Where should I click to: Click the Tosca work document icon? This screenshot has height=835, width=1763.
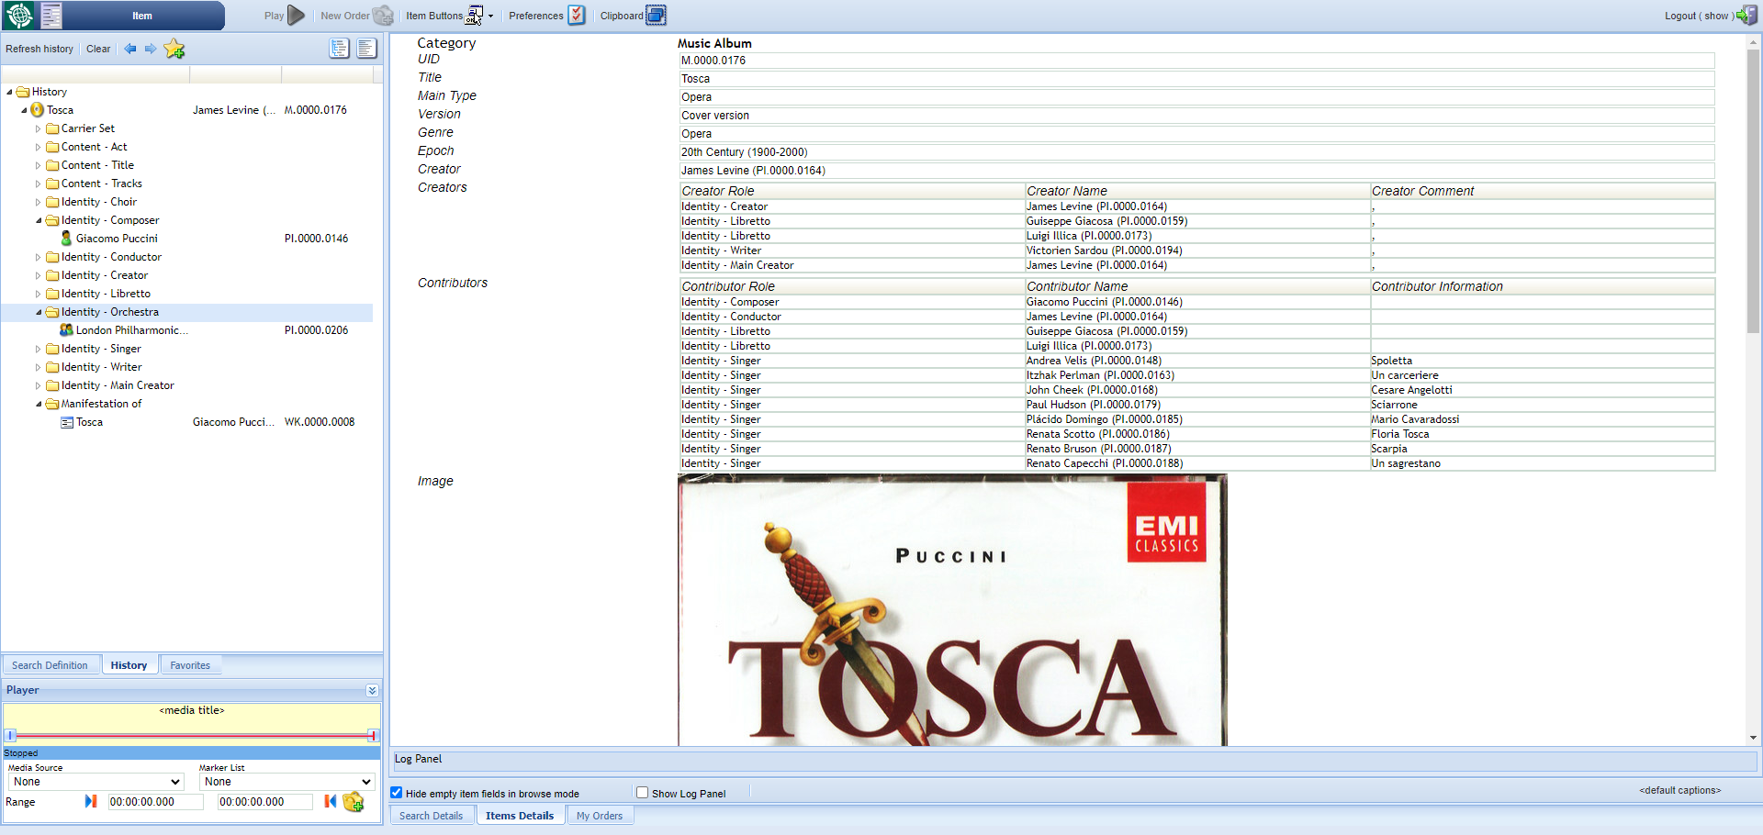[67, 422]
